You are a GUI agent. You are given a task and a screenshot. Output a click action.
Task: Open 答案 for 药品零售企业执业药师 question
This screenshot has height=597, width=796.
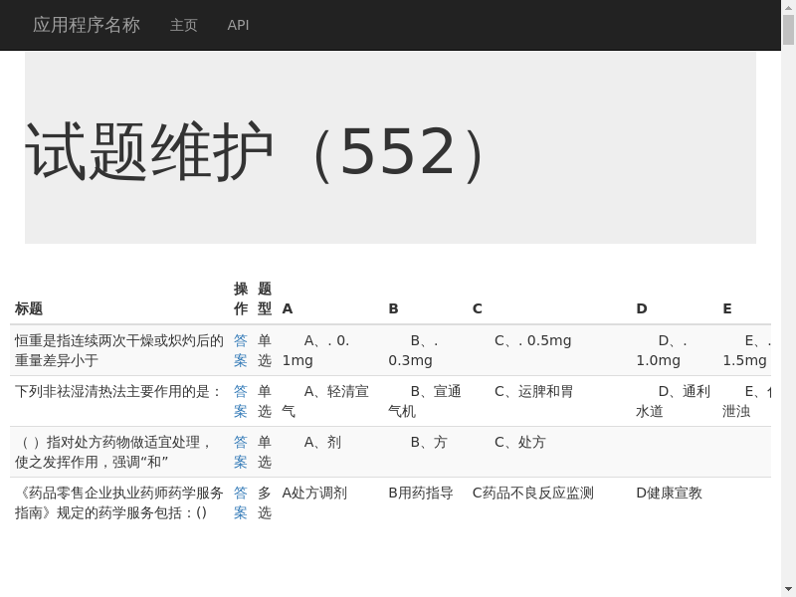(x=241, y=502)
